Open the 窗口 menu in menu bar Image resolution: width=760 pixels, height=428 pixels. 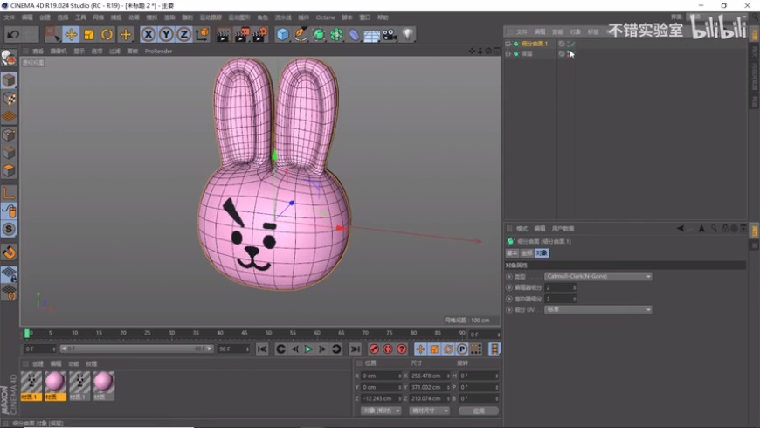click(x=364, y=17)
